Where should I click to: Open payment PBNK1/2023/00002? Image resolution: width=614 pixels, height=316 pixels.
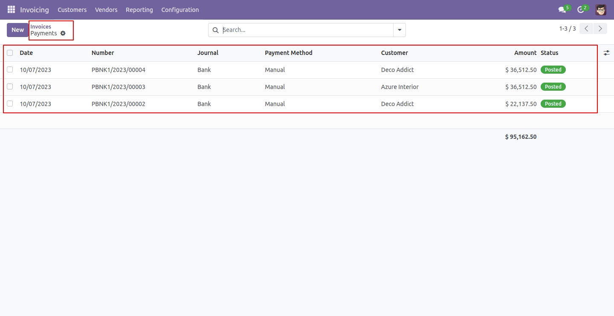point(119,104)
